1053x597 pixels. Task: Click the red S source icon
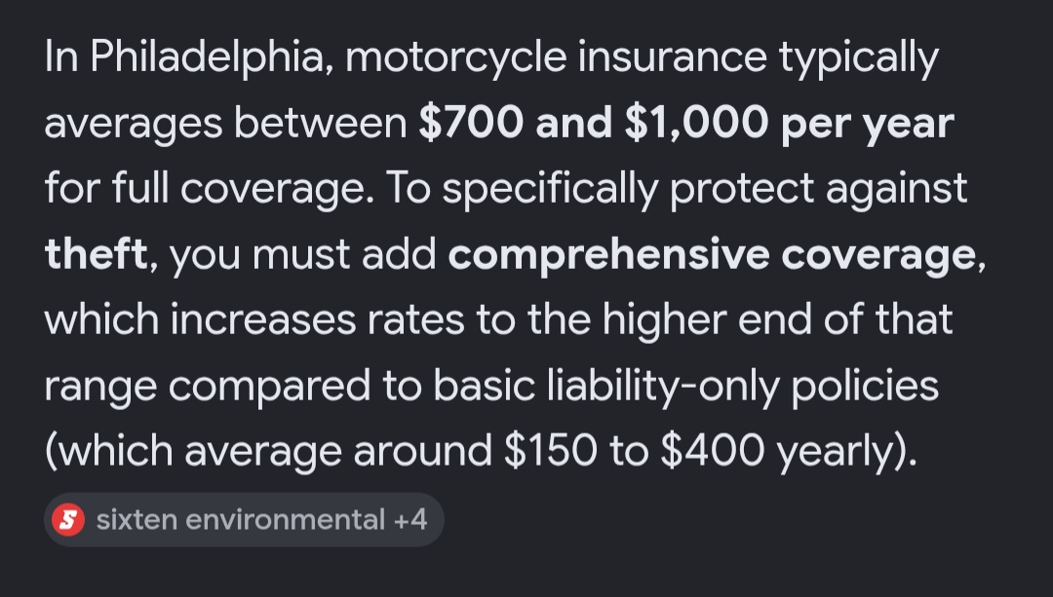tap(68, 520)
